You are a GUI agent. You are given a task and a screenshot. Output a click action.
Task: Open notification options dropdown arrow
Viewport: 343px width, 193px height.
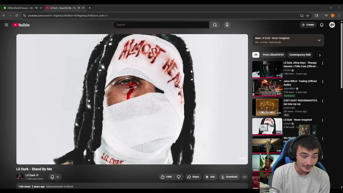click(x=58, y=177)
